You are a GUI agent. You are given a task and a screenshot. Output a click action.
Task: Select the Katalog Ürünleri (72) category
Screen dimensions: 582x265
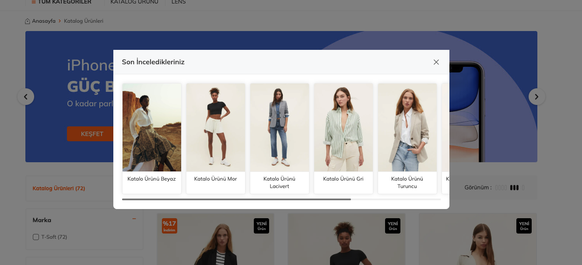pos(59,188)
